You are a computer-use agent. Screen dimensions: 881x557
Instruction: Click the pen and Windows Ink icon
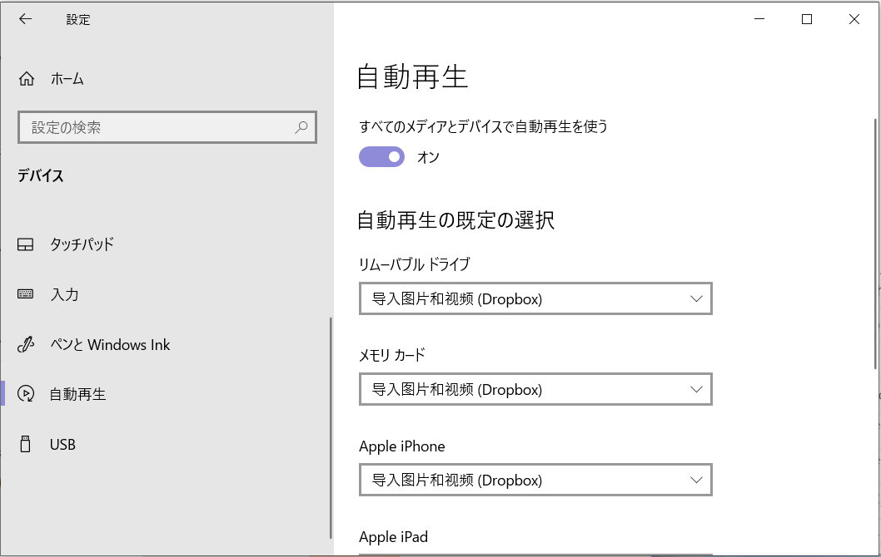click(26, 344)
